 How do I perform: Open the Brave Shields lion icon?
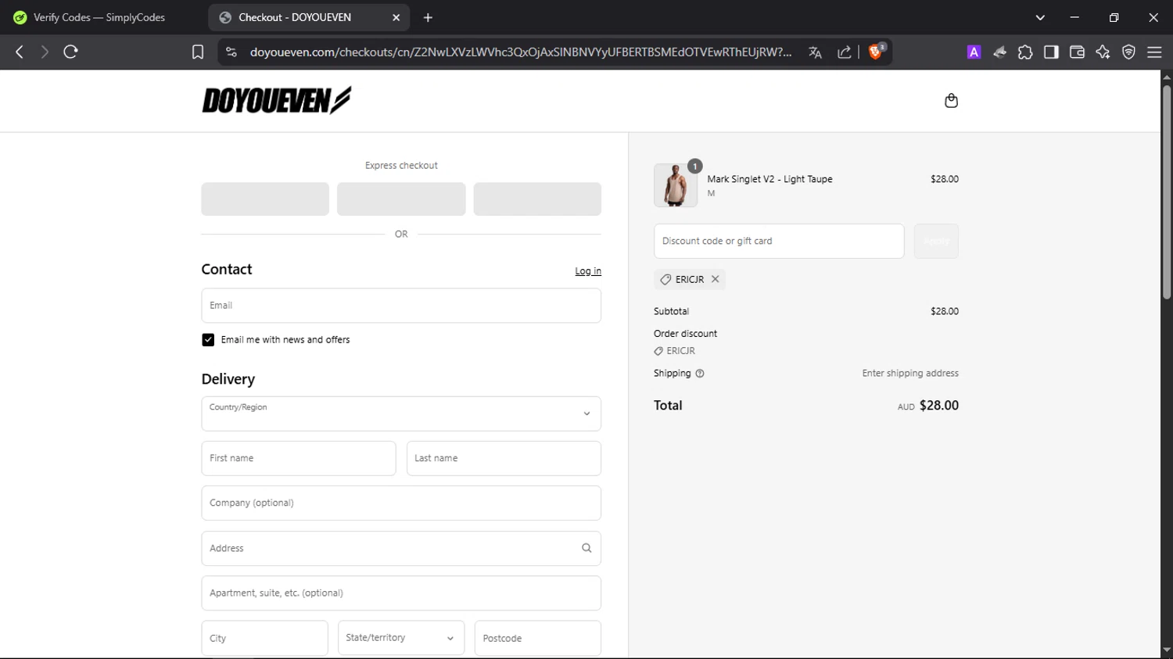coord(877,52)
